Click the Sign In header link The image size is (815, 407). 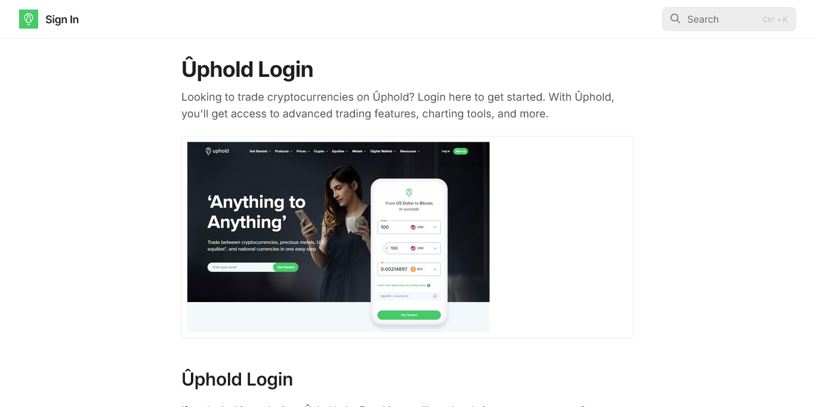click(x=62, y=19)
